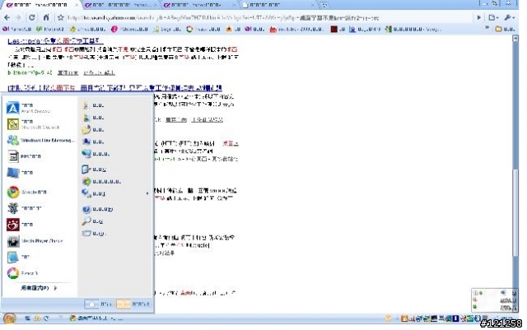
Task: Click the Go arrow at the address bar's right end
Action: [x=479, y=18]
